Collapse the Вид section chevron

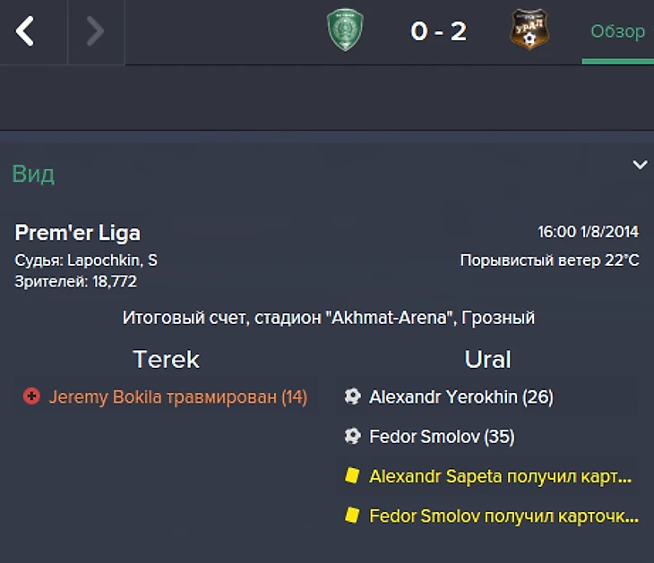[640, 165]
